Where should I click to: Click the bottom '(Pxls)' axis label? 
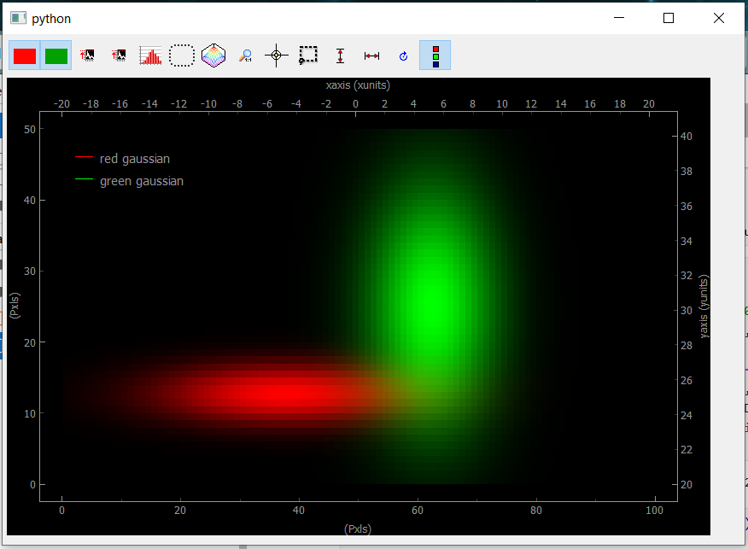(358, 529)
